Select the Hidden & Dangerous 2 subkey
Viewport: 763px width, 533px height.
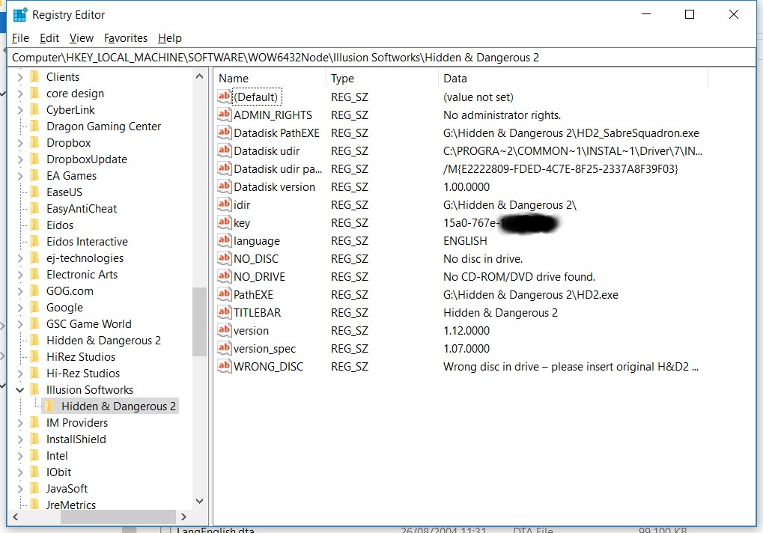tap(118, 406)
